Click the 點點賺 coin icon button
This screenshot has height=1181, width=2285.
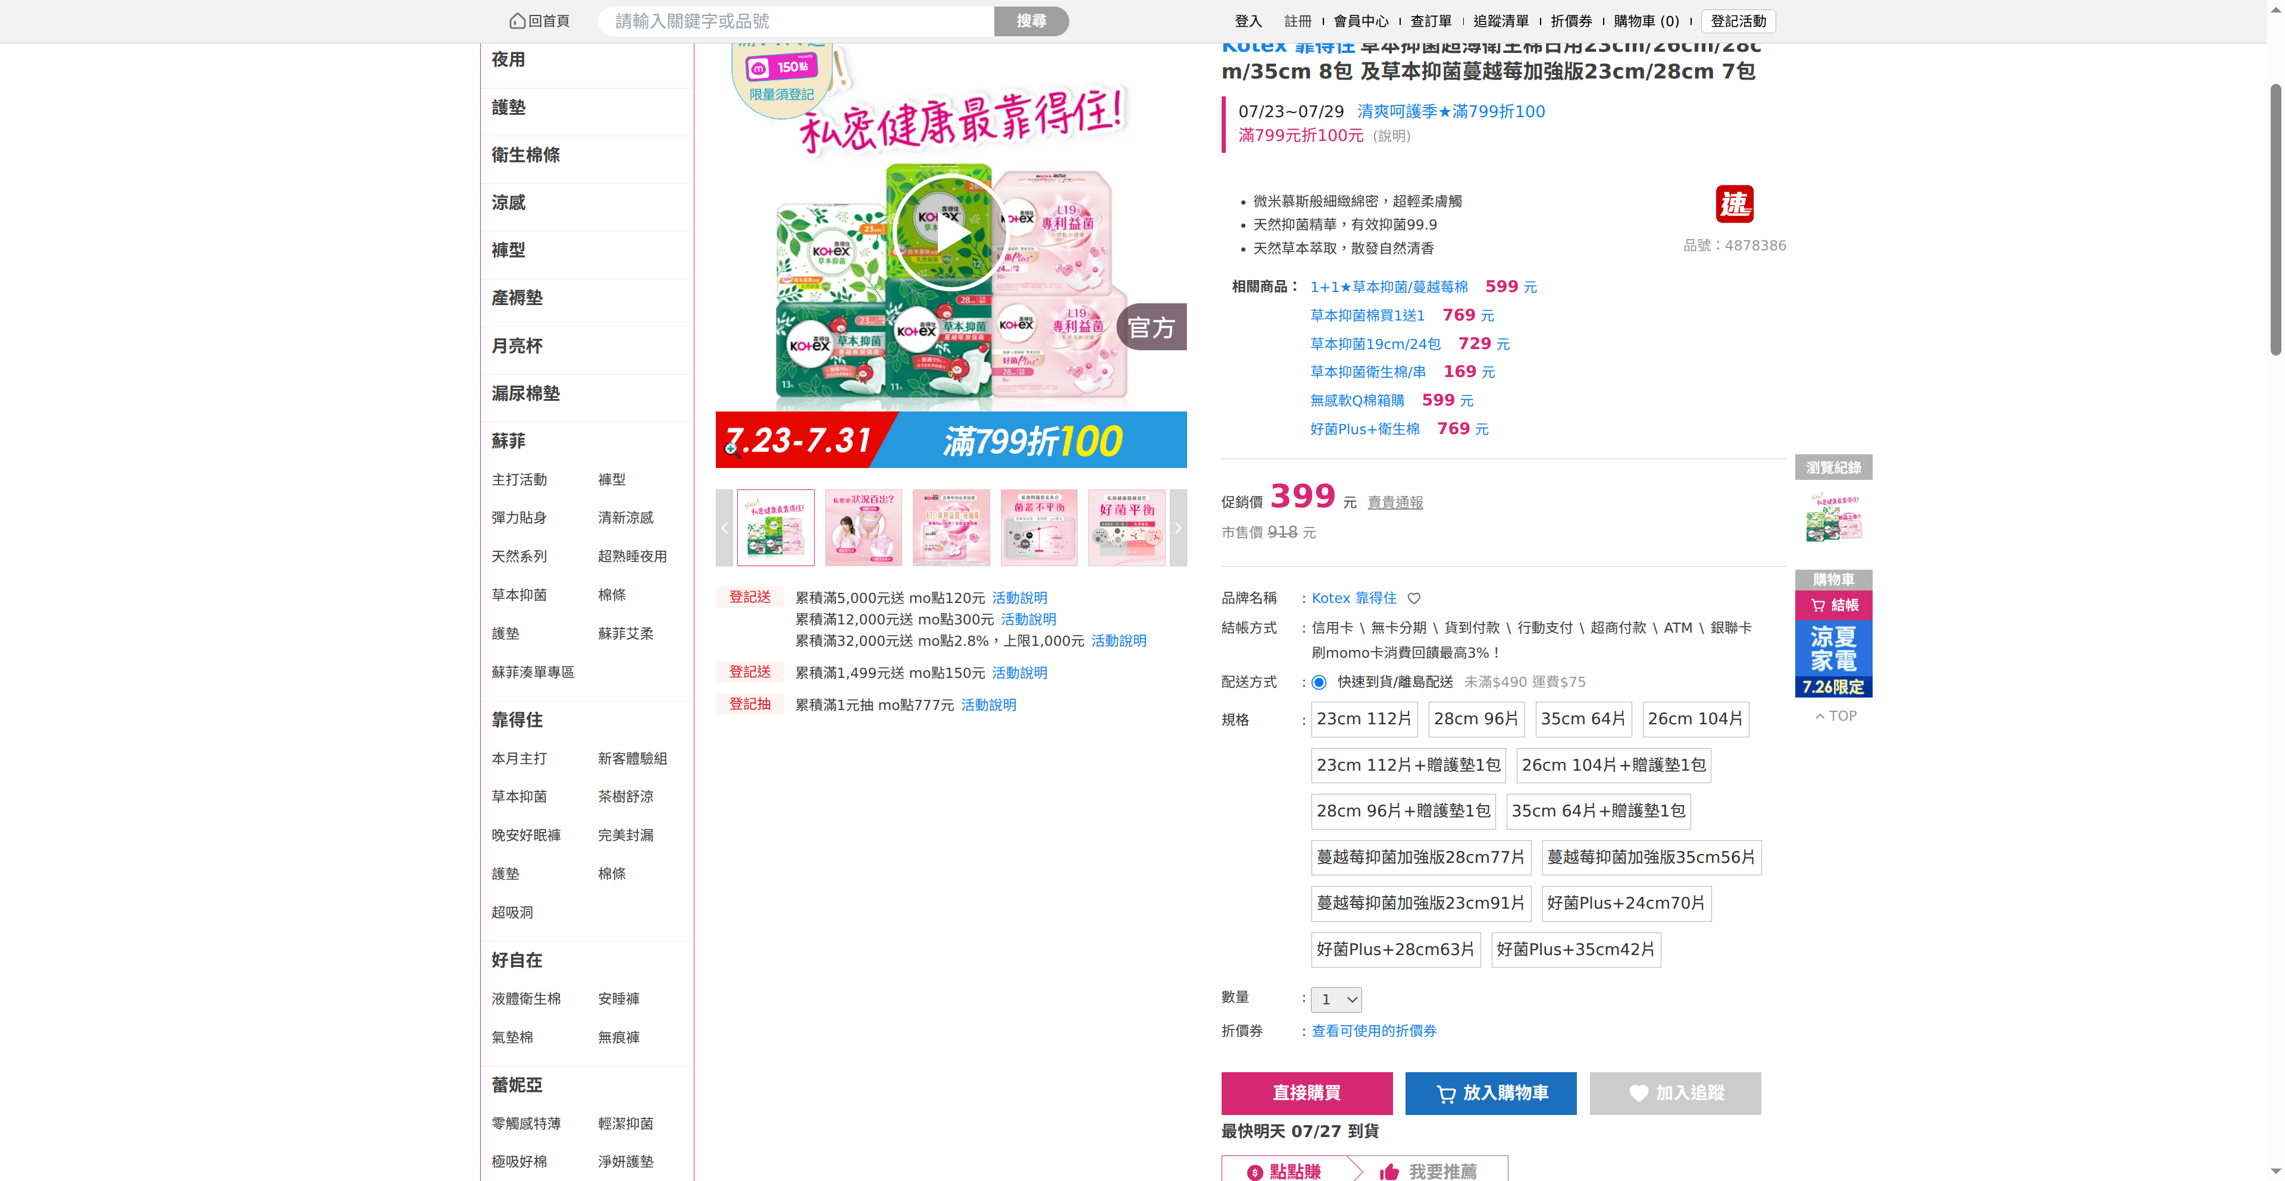[1285, 1171]
